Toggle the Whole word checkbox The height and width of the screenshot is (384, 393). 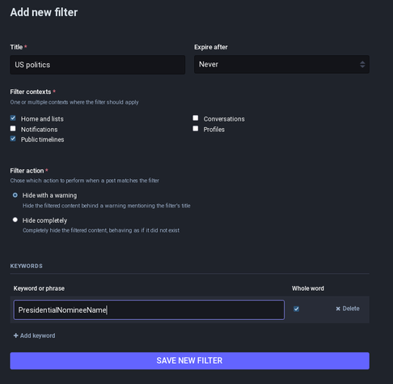click(296, 309)
